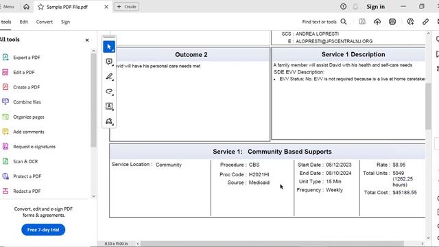
Task: Click the Service 1 Description heading
Action: (353, 54)
